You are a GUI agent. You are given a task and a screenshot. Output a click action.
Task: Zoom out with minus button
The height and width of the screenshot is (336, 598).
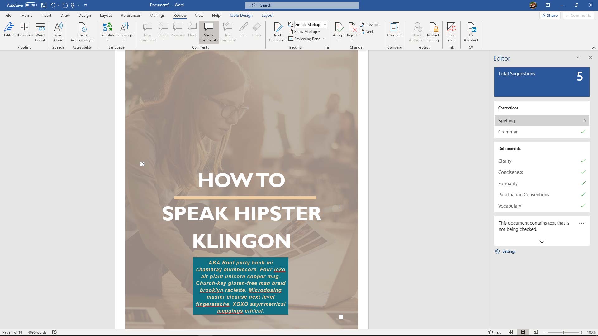click(x=545, y=332)
